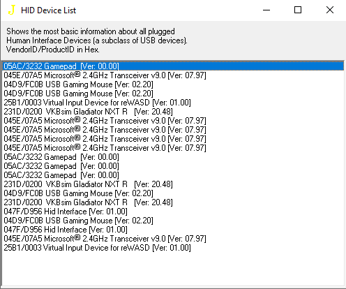The image size is (346, 289).
Task: Close the HID Device List window
Action: pos(330,10)
